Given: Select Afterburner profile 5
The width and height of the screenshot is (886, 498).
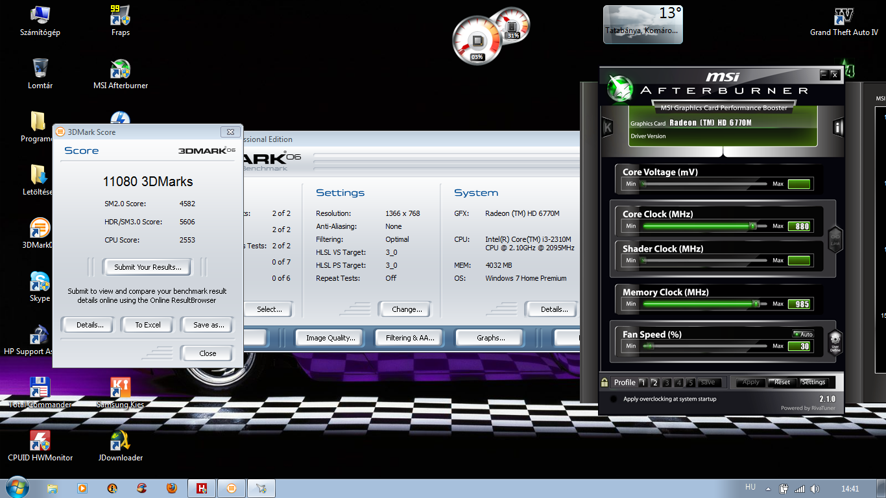Looking at the screenshot, I should [690, 383].
